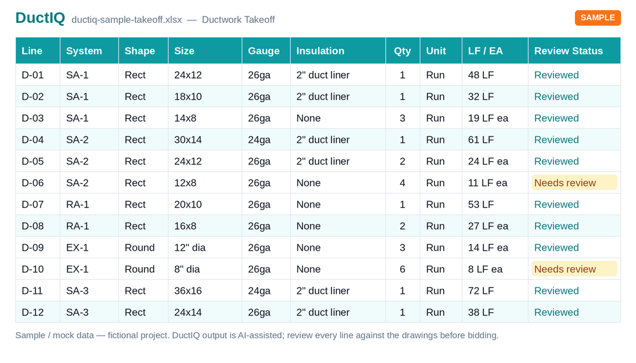Click Reviewed status in row D-09

click(556, 247)
